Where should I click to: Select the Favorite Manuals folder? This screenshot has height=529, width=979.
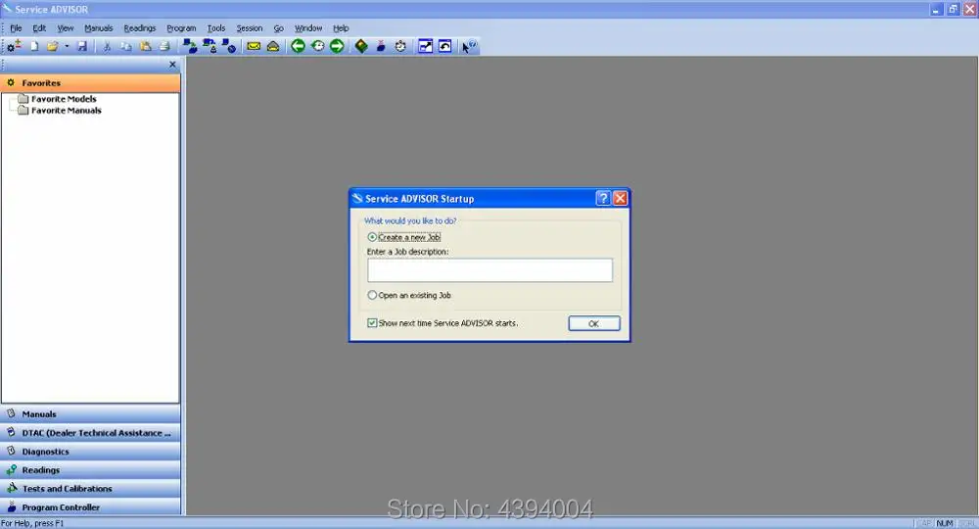(x=60, y=110)
